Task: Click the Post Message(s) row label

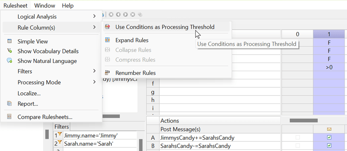Action: 181,129
